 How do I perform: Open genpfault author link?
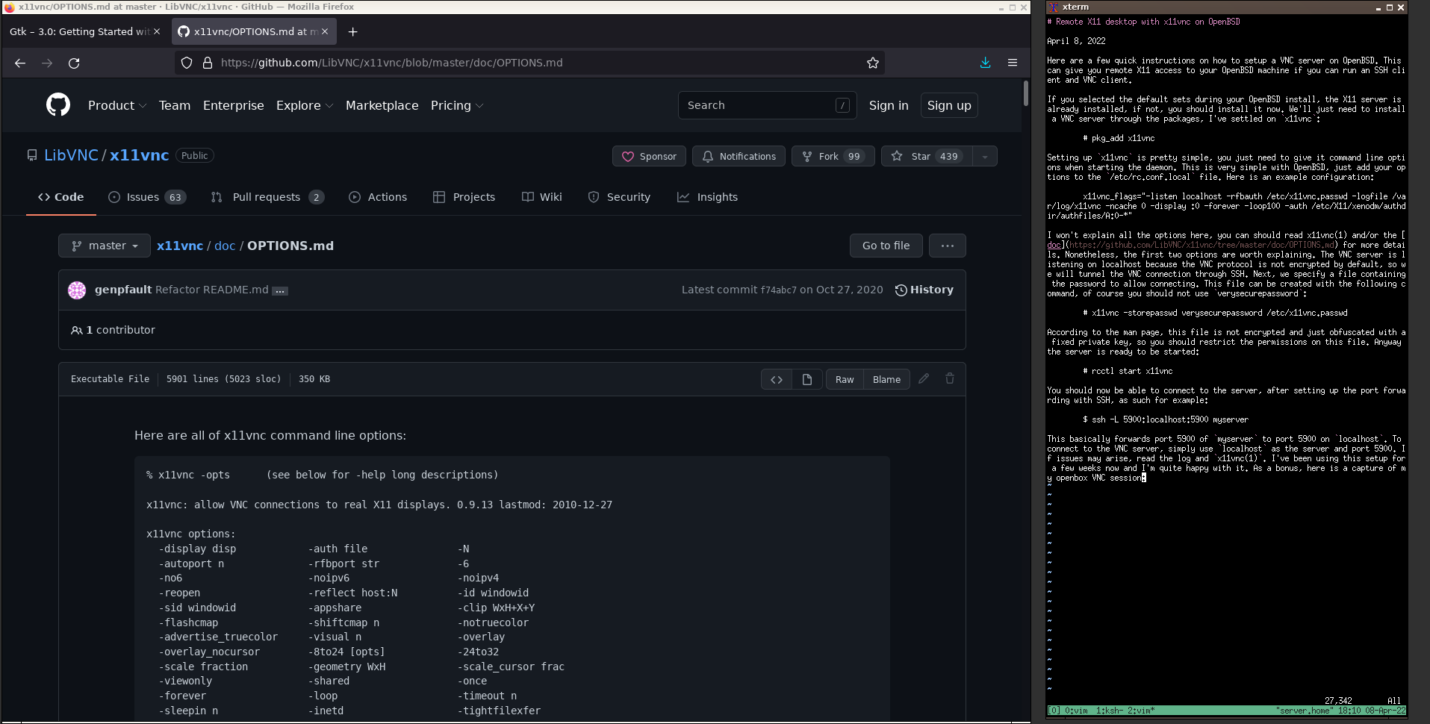(123, 290)
